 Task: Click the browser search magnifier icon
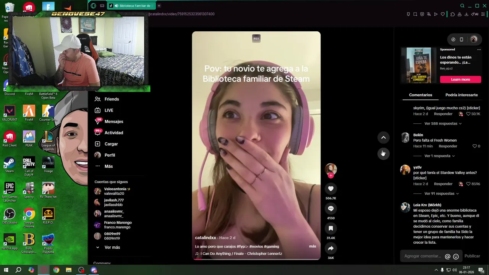pyautogui.click(x=462, y=6)
